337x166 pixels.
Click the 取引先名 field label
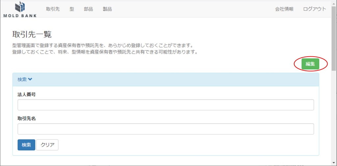tap(26, 119)
